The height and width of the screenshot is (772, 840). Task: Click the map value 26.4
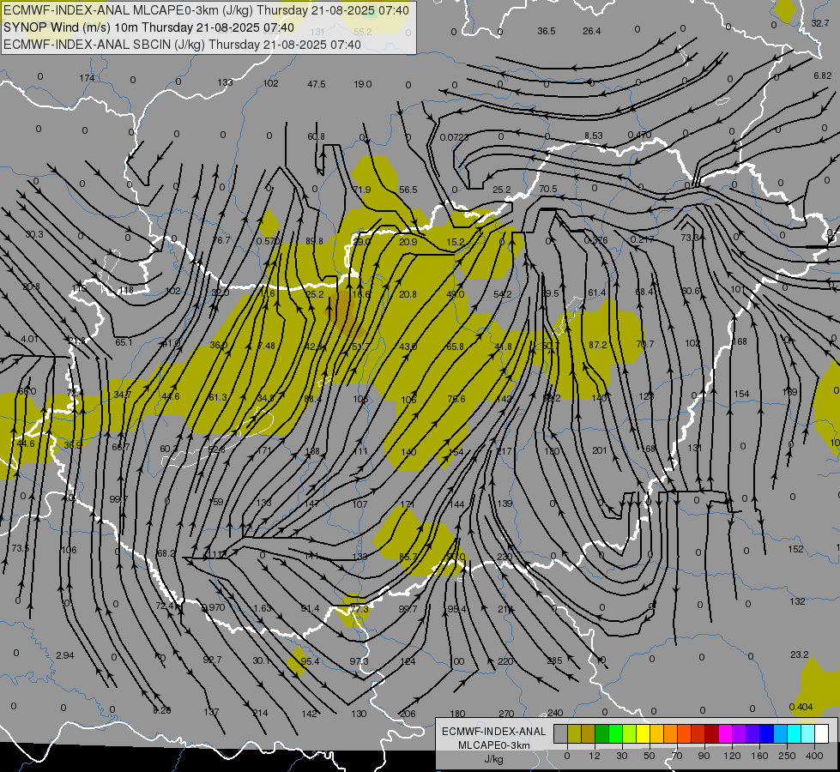(x=592, y=31)
